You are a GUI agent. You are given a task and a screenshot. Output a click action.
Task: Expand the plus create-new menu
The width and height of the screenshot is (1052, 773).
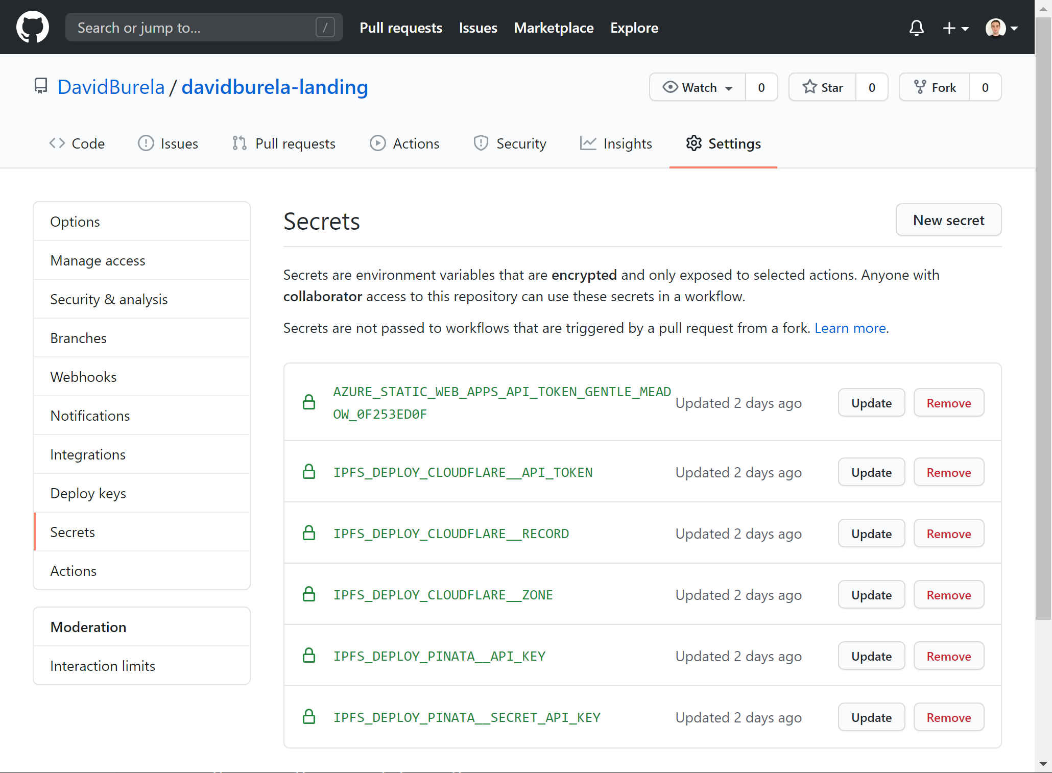point(955,28)
